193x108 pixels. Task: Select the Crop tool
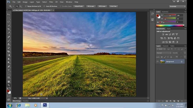(x=9, y=29)
